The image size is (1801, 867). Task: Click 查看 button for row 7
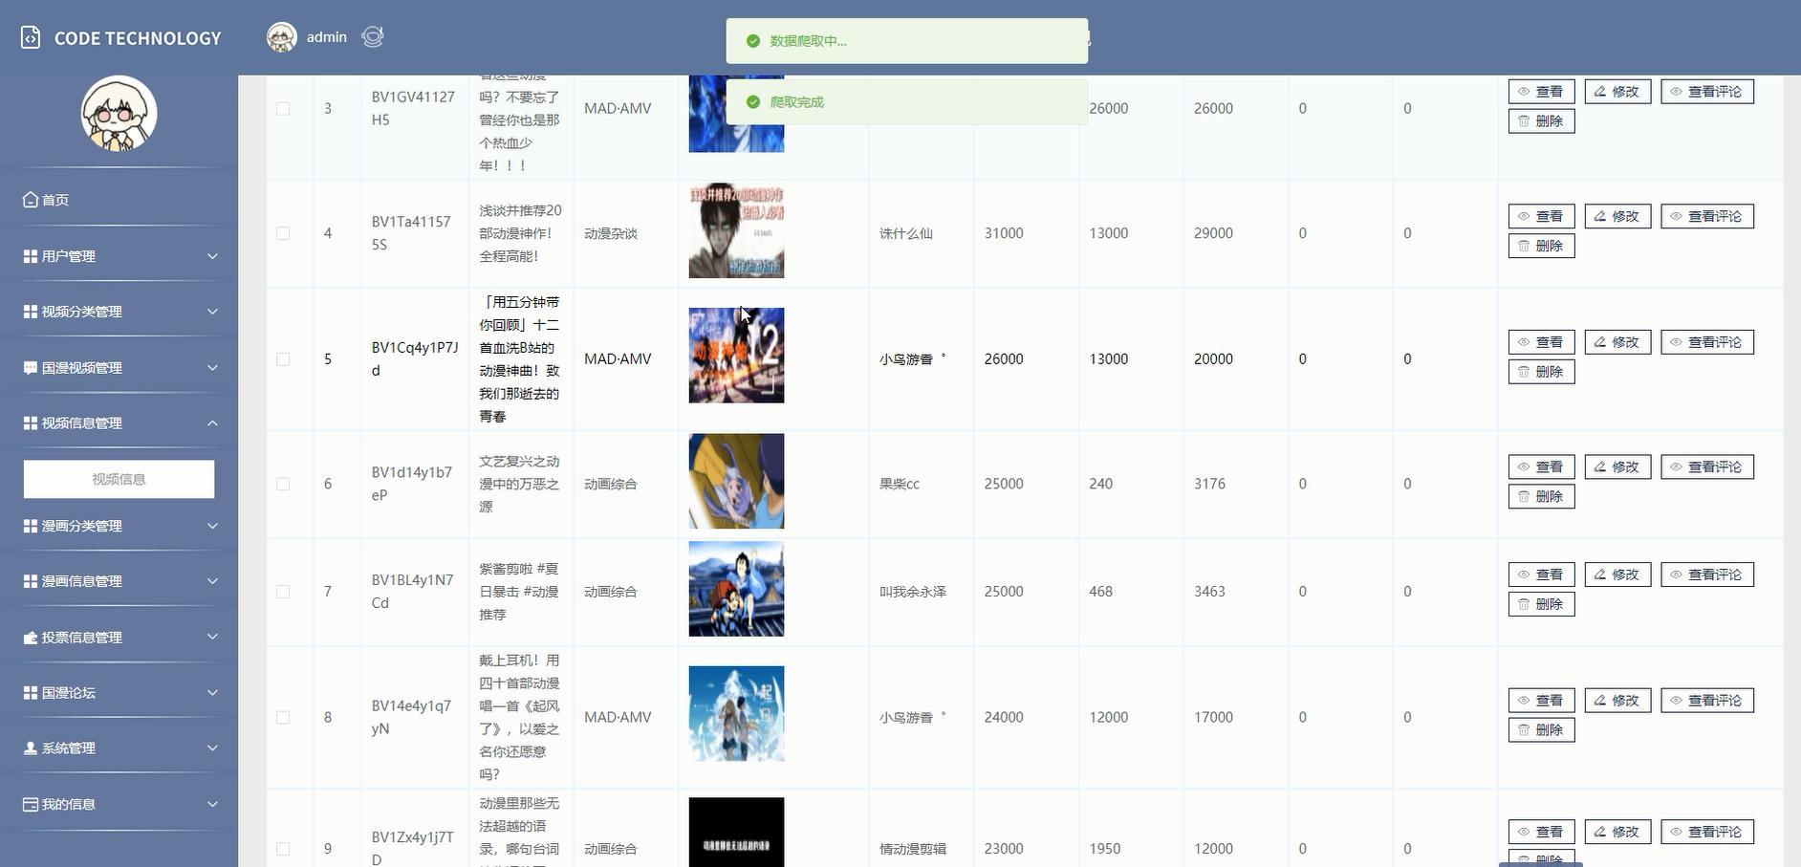tap(1541, 574)
